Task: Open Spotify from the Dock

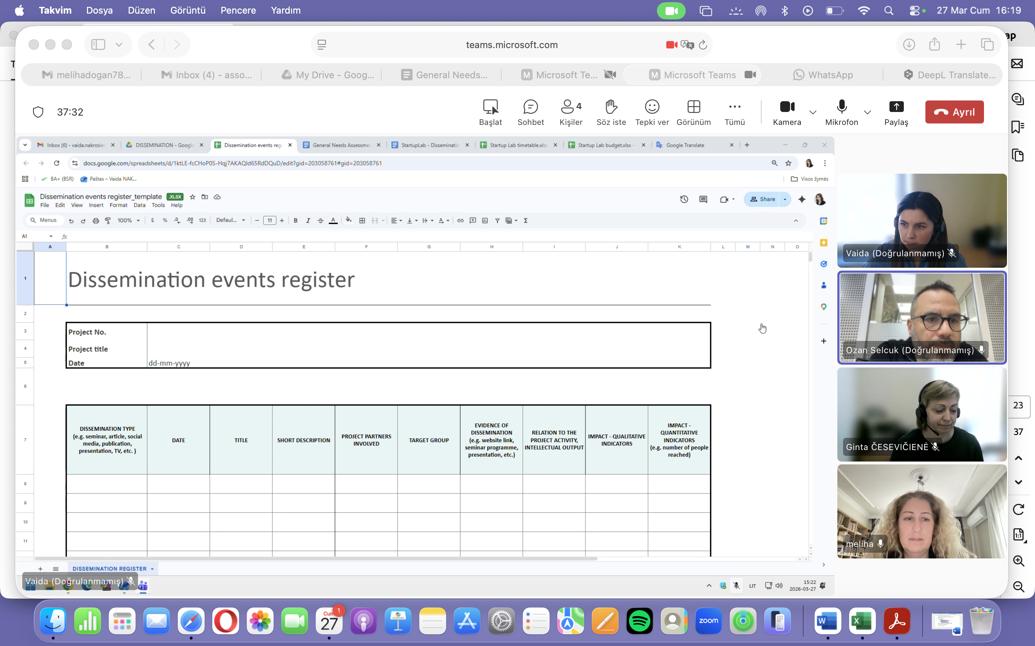Action: pyautogui.click(x=639, y=621)
